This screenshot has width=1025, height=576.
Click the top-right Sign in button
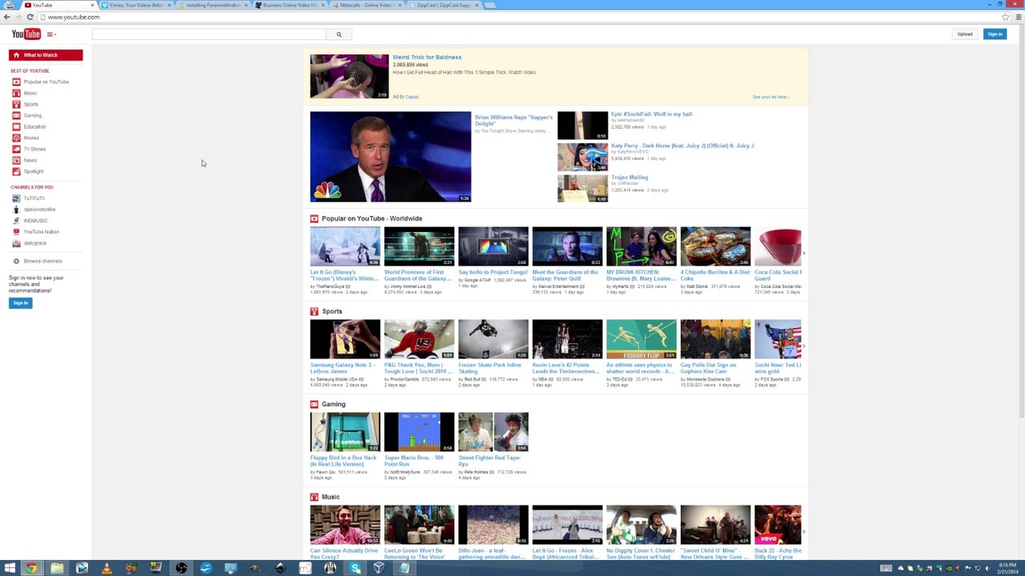[x=995, y=34]
